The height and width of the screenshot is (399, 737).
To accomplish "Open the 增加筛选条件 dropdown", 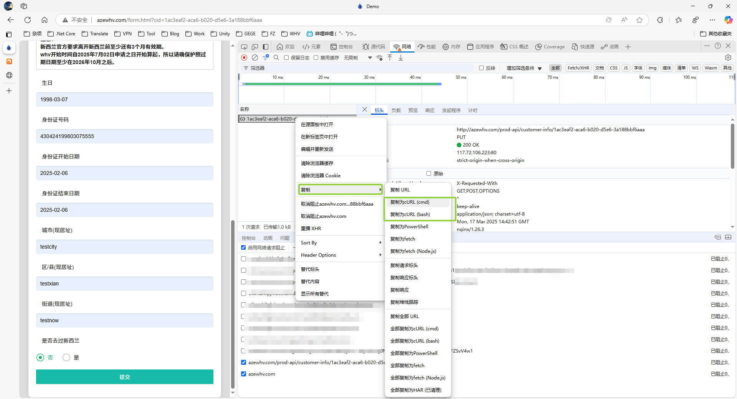I will [x=524, y=68].
